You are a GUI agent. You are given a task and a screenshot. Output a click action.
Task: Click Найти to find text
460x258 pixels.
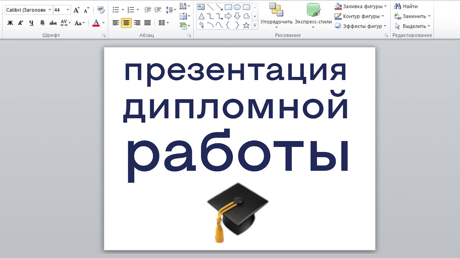tap(406, 6)
